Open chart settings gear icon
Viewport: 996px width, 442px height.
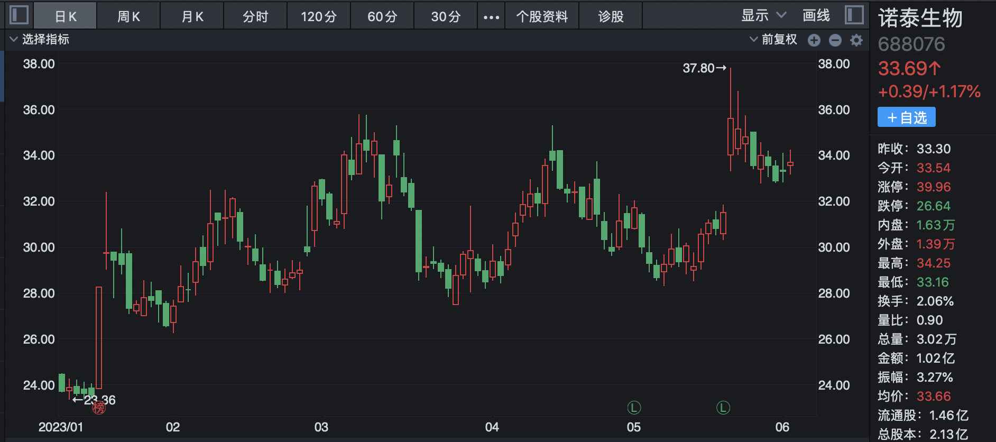pos(856,40)
